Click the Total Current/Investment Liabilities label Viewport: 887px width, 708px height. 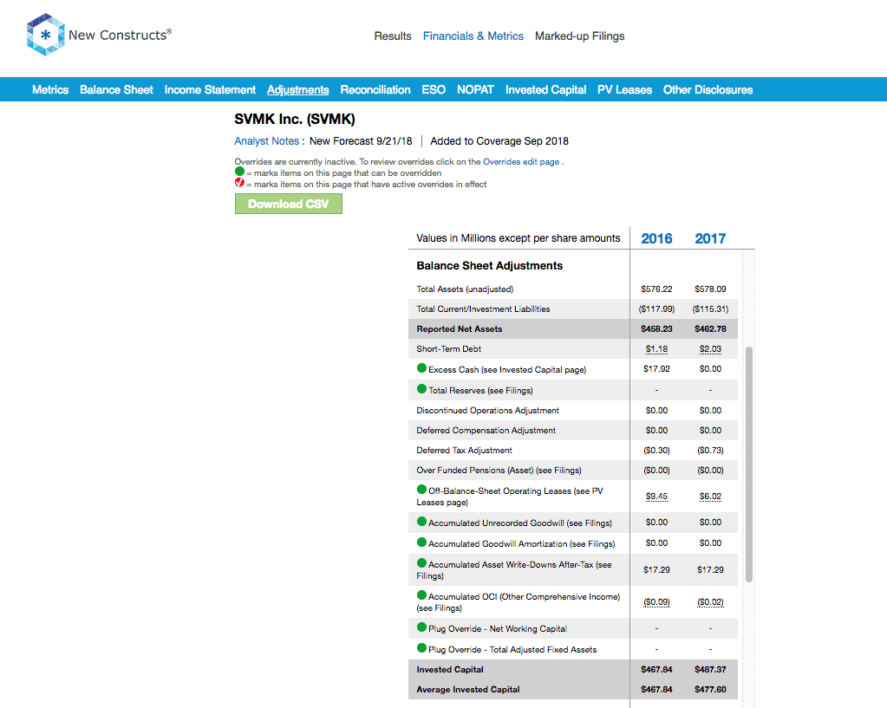point(483,309)
